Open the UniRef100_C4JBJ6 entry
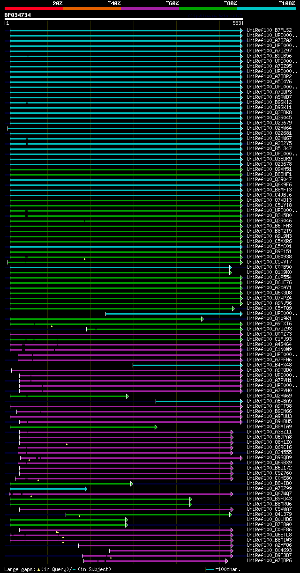 (x=270, y=195)
